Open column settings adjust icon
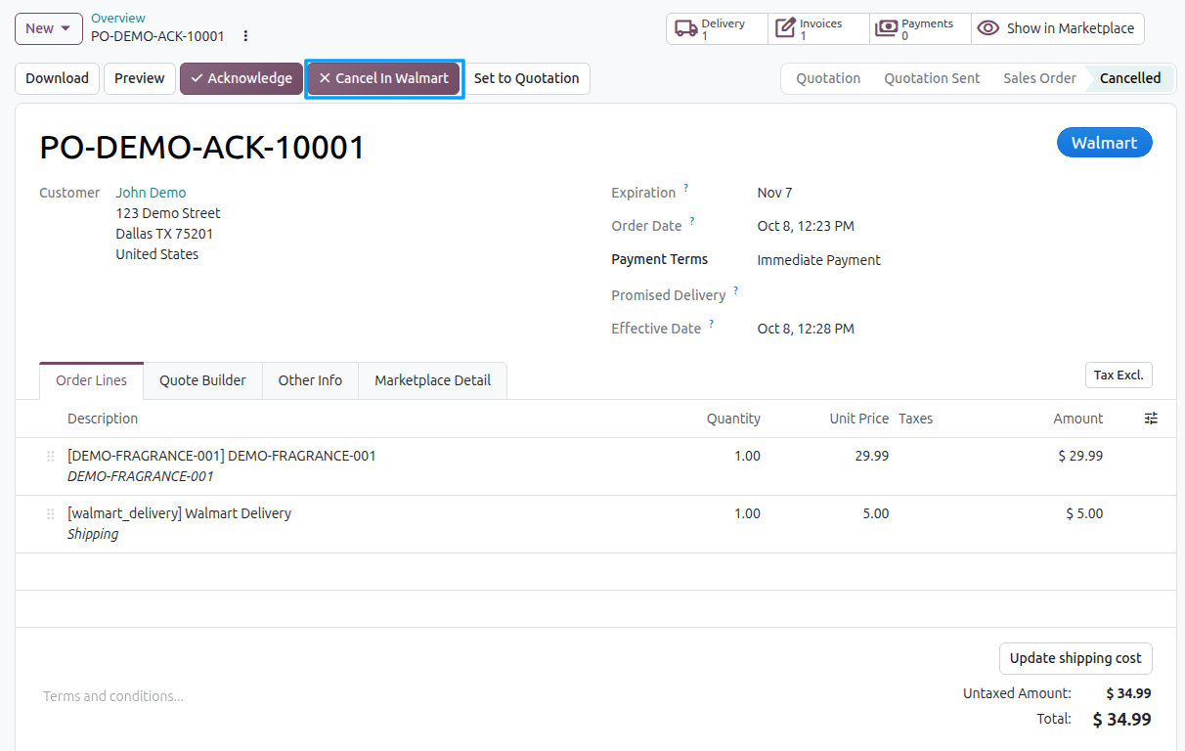1185x751 pixels. tap(1151, 419)
